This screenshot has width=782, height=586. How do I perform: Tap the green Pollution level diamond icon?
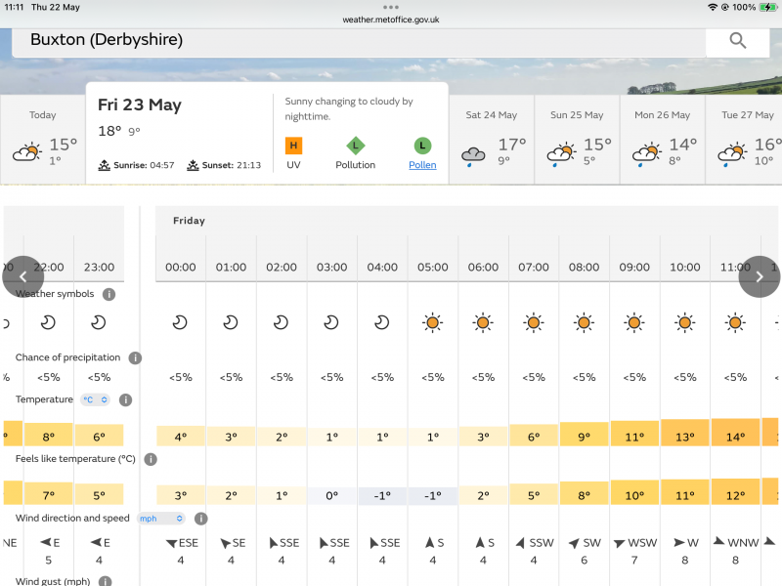click(x=356, y=146)
